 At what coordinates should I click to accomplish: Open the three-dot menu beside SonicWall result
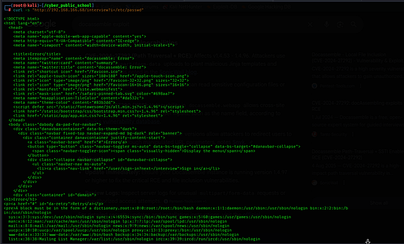[344, 182]
